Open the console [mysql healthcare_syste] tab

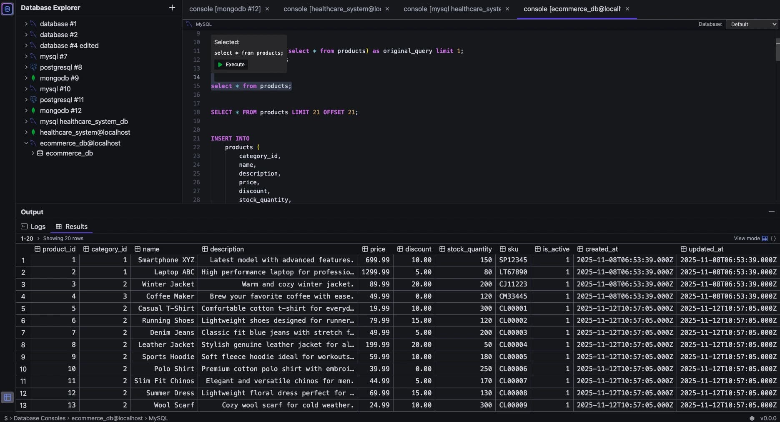pos(451,9)
